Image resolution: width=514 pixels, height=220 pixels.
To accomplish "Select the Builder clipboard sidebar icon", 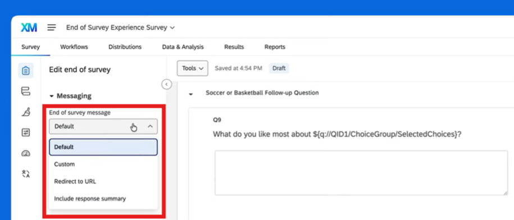I will coord(26,70).
